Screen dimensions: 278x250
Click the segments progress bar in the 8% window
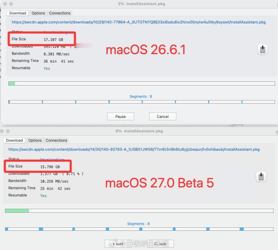click(139, 229)
